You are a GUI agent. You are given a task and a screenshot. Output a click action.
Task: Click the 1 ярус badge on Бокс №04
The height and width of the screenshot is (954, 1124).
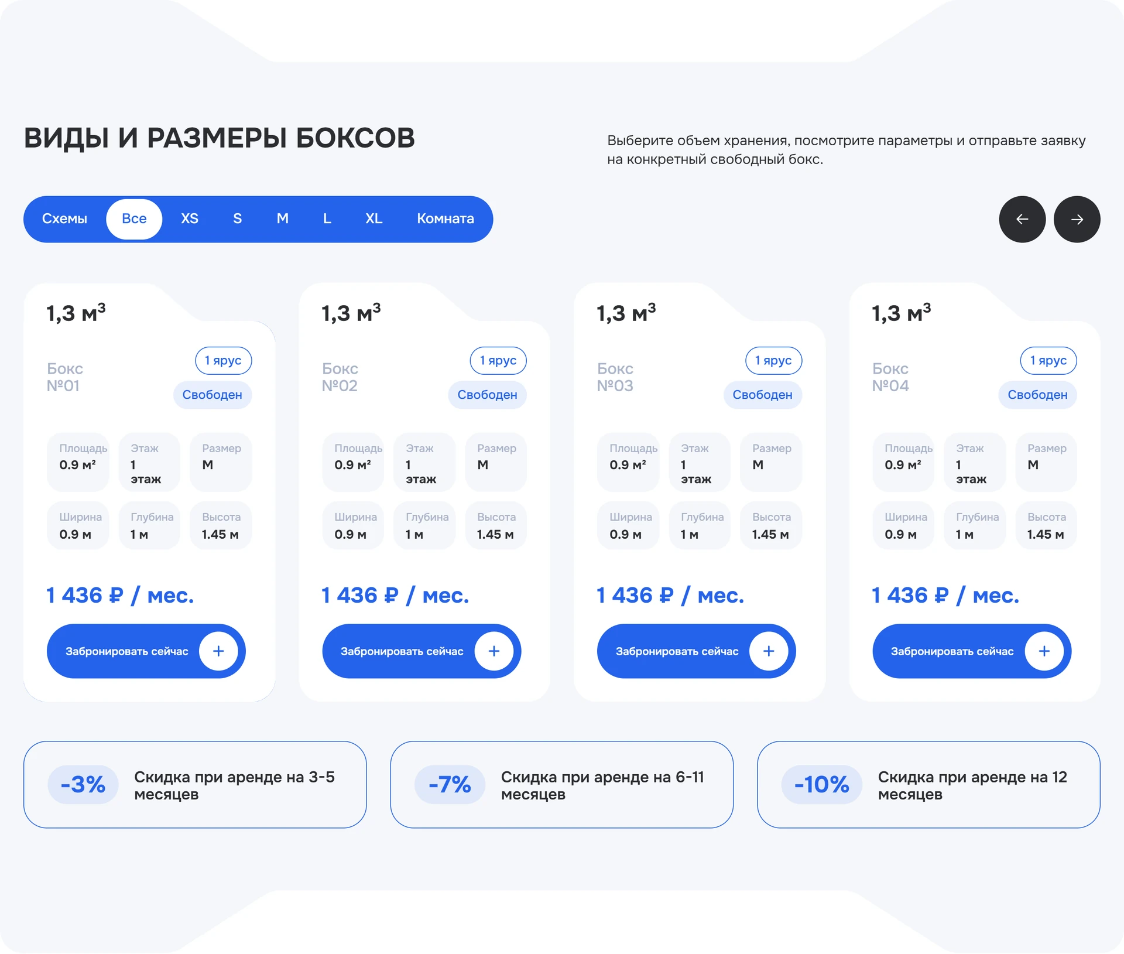point(1048,361)
